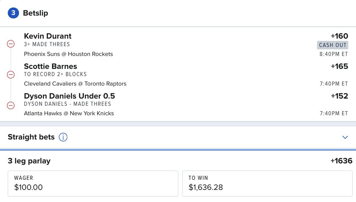Click the Straight bets label
The height and width of the screenshot is (202, 356).
pos(31,137)
